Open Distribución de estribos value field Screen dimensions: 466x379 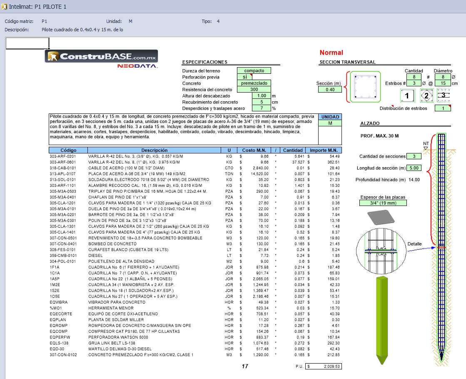pos(443,108)
